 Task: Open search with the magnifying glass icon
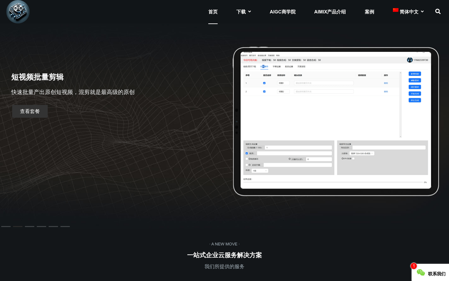coord(438,12)
